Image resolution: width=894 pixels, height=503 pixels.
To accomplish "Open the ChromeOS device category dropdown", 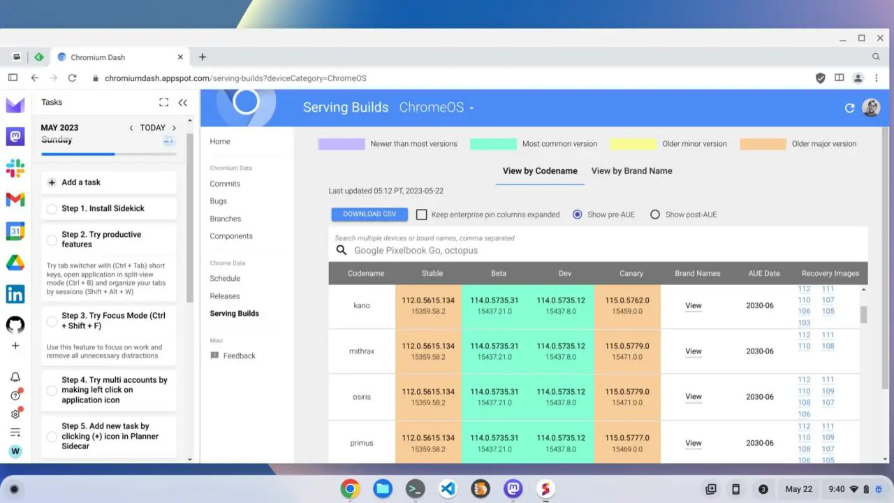I will point(437,108).
